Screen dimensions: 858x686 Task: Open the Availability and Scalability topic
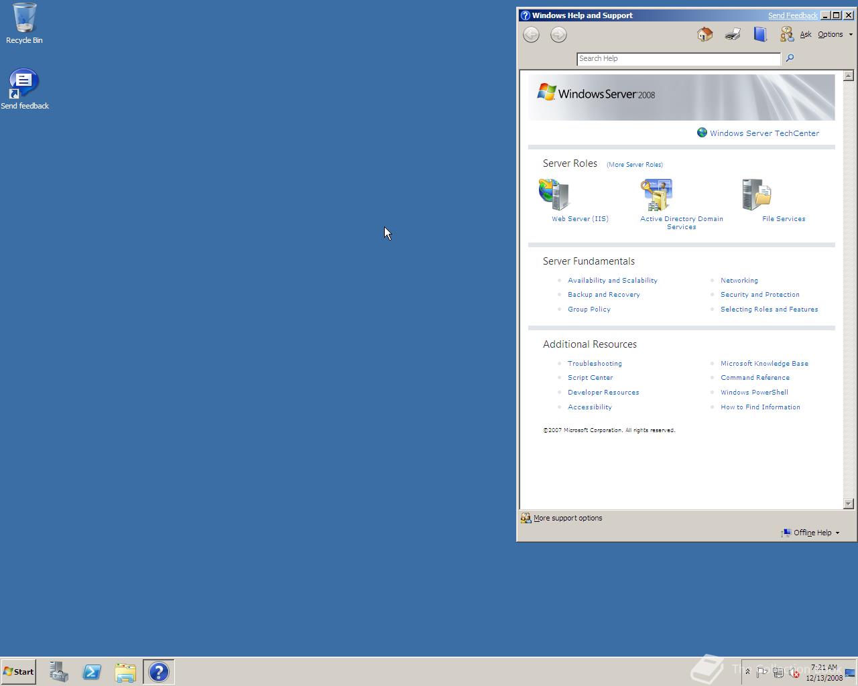click(x=612, y=281)
